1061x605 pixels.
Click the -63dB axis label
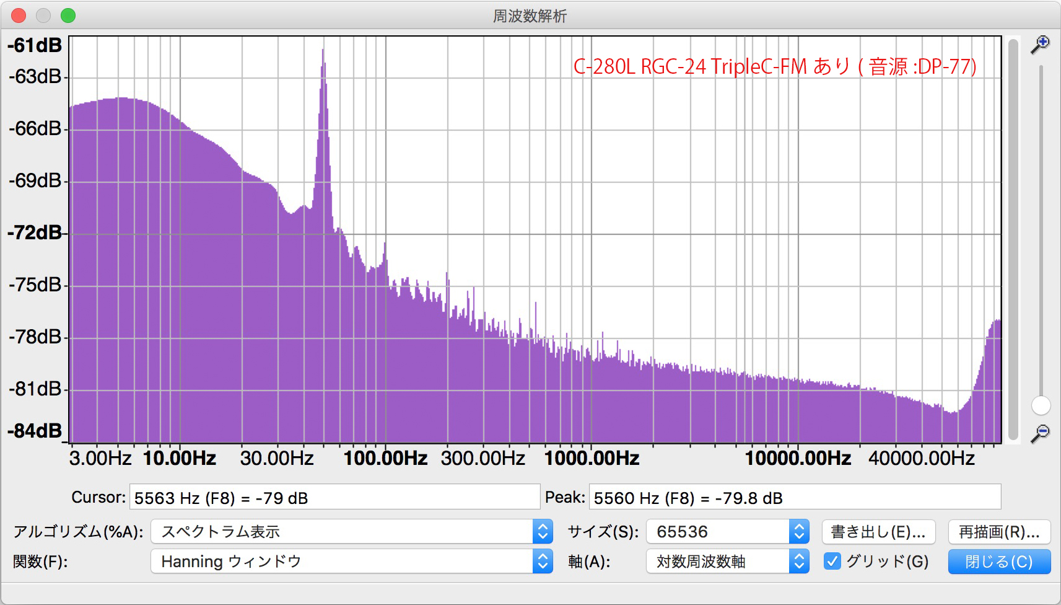point(35,77)
